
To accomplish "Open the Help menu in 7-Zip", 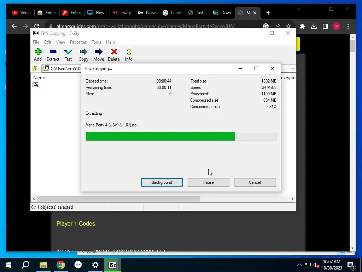I will point(110,42).
